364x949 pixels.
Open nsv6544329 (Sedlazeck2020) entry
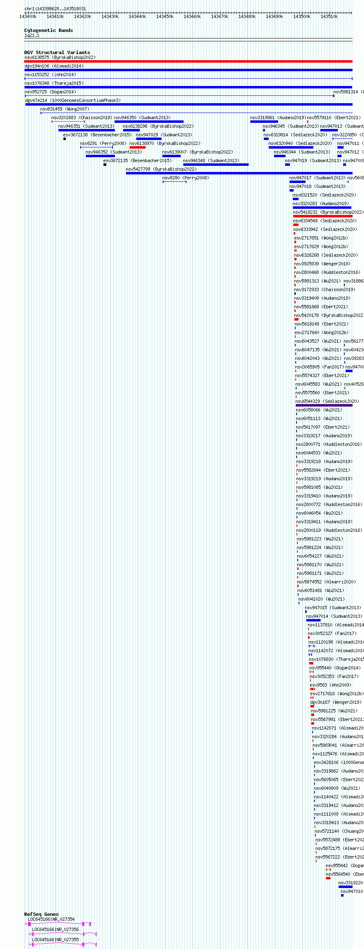click(x=327, y=401)
